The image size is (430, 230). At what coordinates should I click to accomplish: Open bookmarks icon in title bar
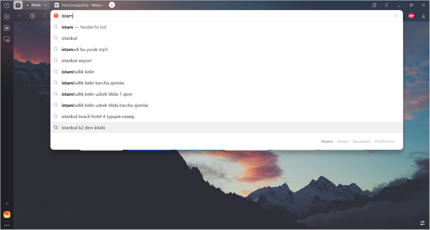374,5
